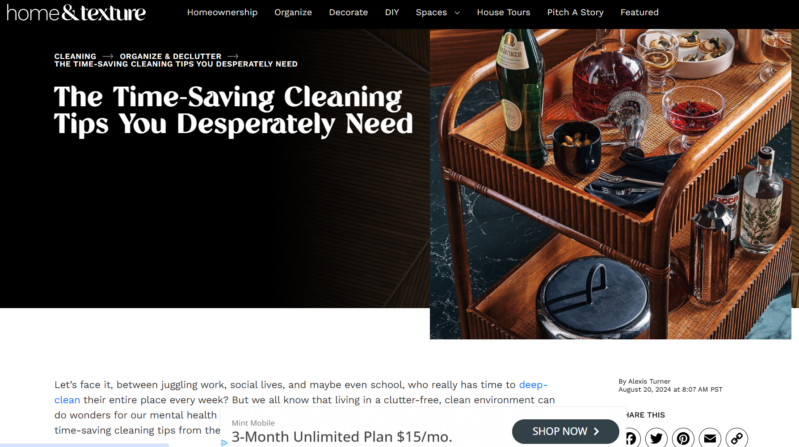
Task: Go to the Featured section
Action: click(x=639, y=13)
